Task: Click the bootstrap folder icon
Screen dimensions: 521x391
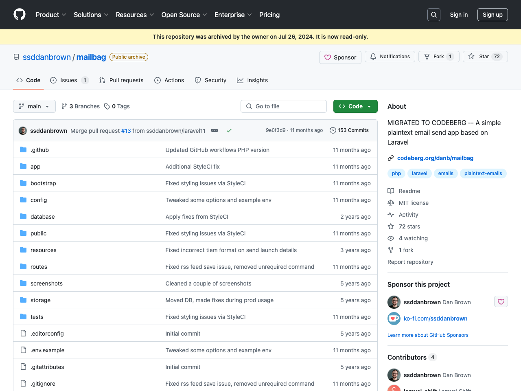Action: point(23,183)
